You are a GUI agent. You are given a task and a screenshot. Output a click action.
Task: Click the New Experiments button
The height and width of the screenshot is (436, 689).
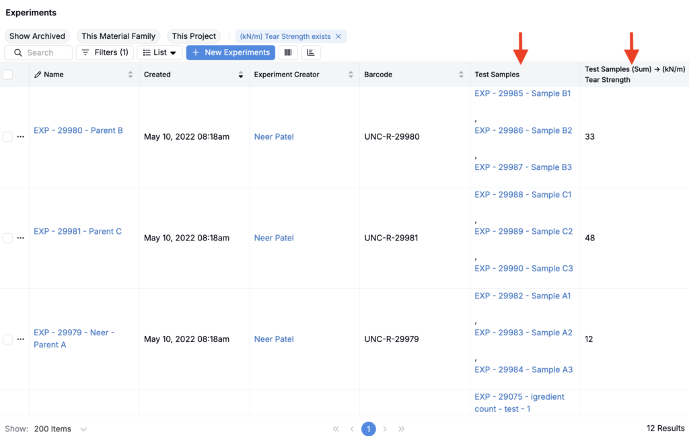230,52
